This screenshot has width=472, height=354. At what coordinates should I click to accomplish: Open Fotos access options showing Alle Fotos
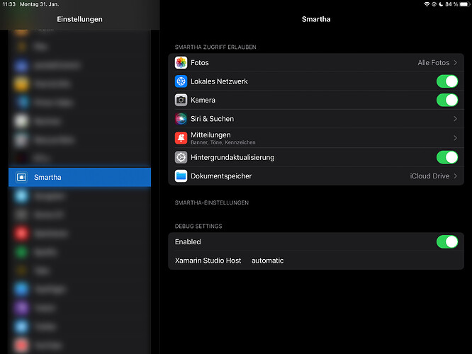(x=436, y=63)
